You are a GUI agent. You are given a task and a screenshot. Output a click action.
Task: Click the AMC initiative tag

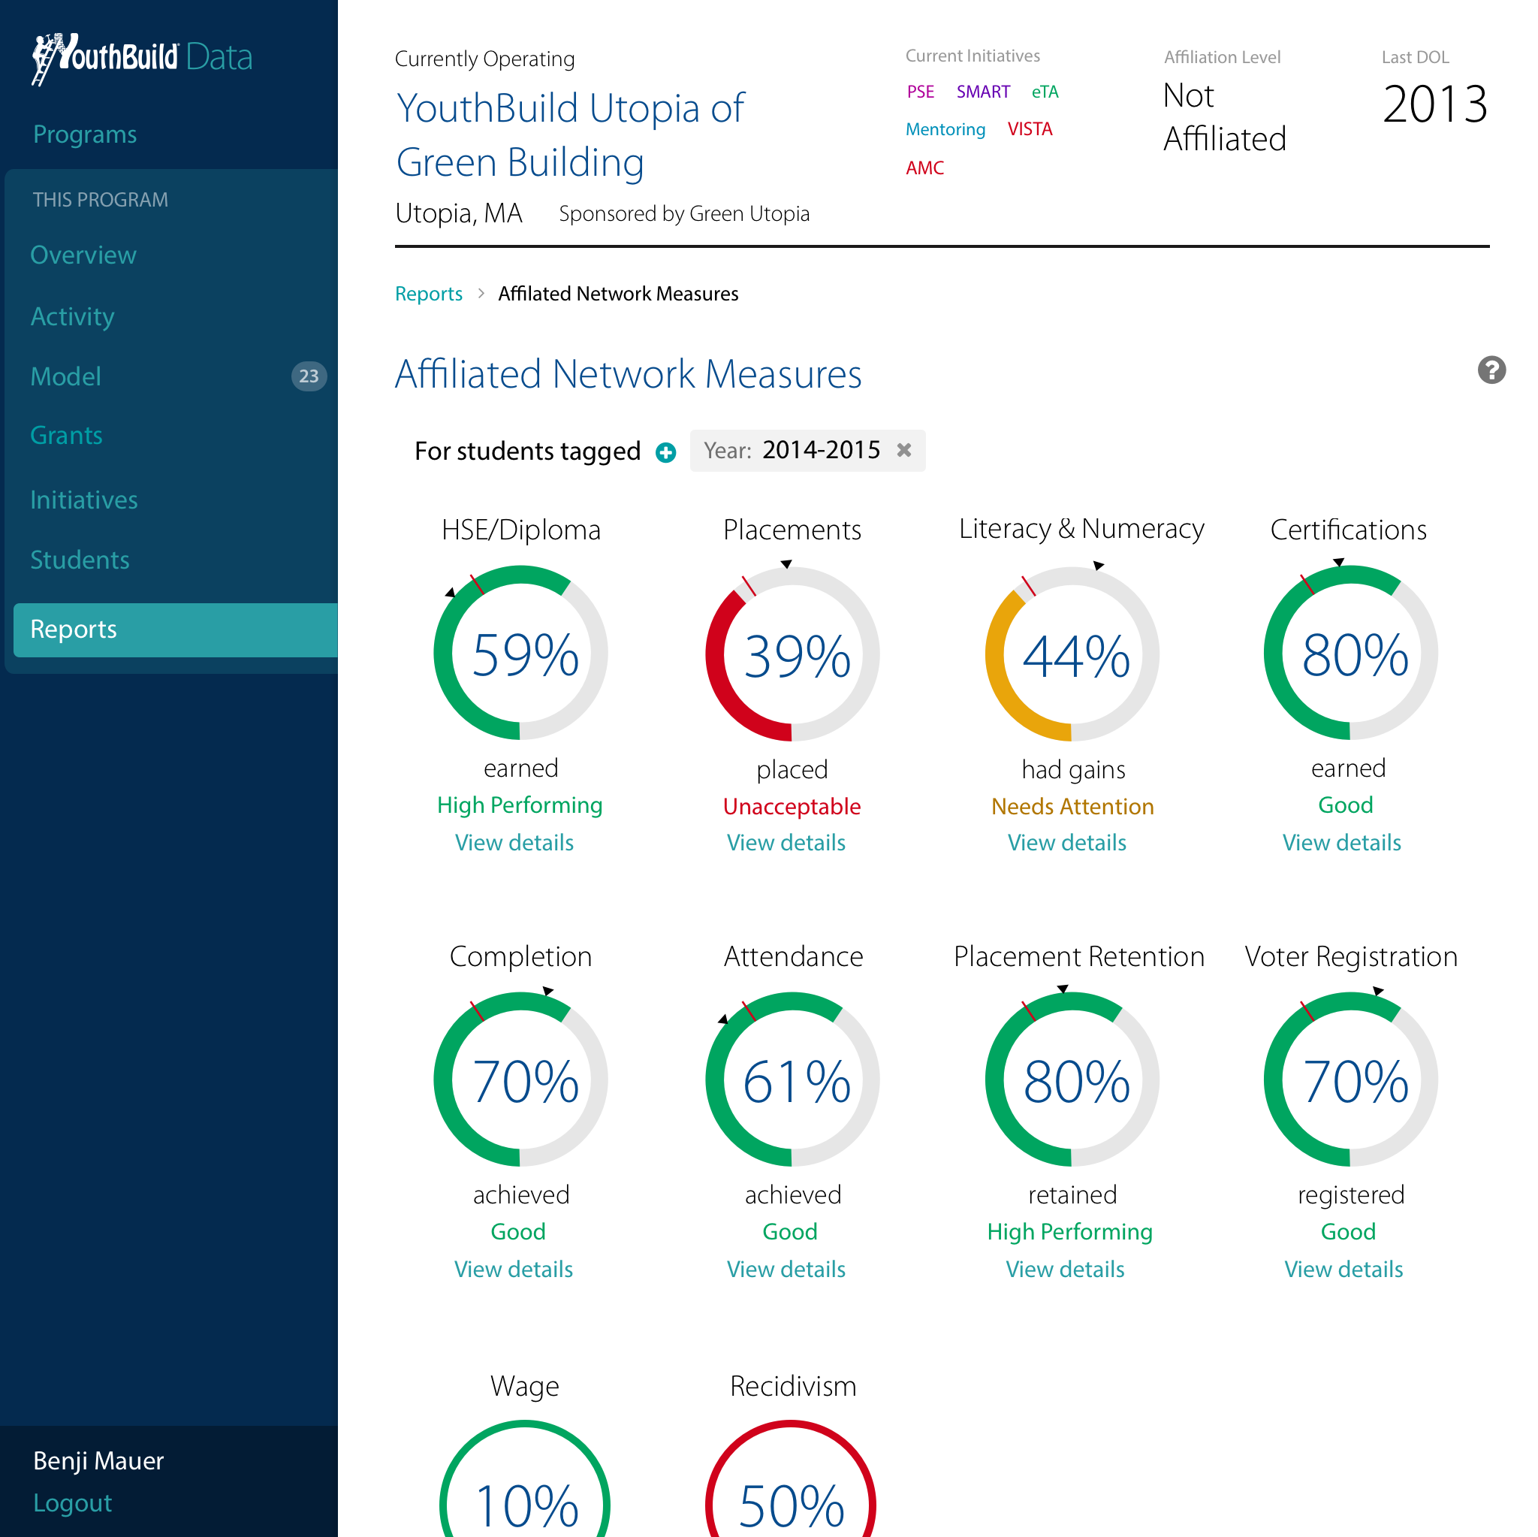pos(925,168)
